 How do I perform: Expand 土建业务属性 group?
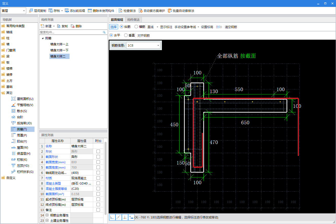pos(47,220)
